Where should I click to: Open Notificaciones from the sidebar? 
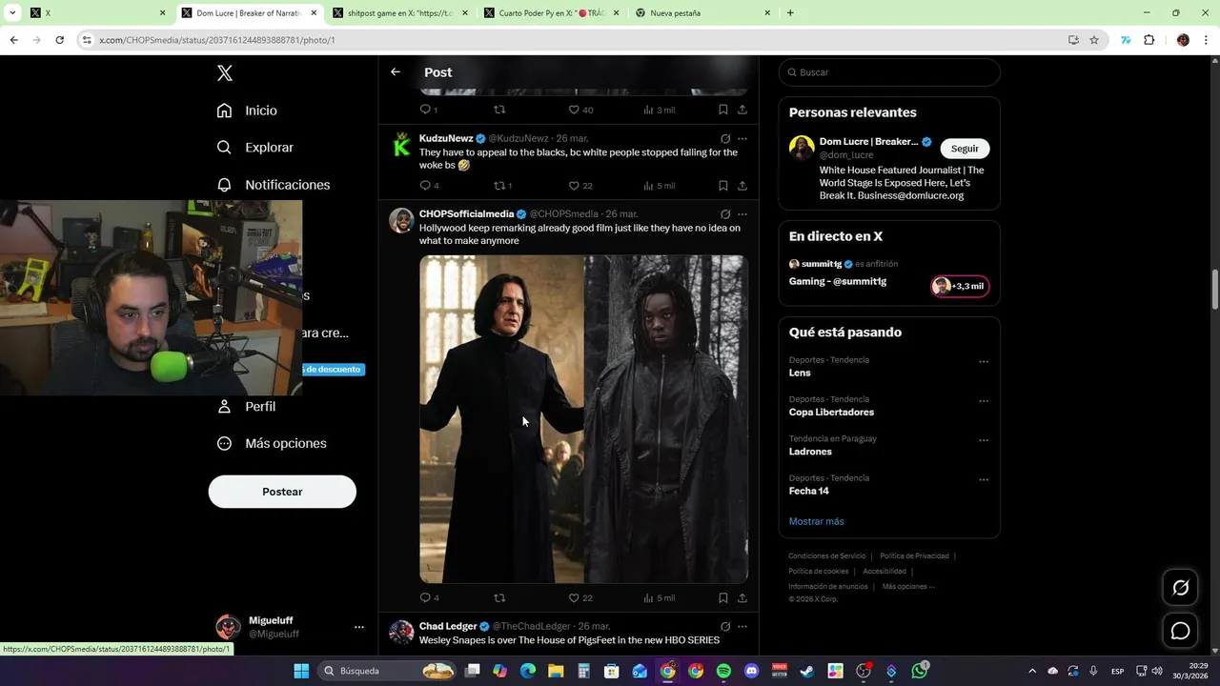pyautogui.click(x=274, y=185)
